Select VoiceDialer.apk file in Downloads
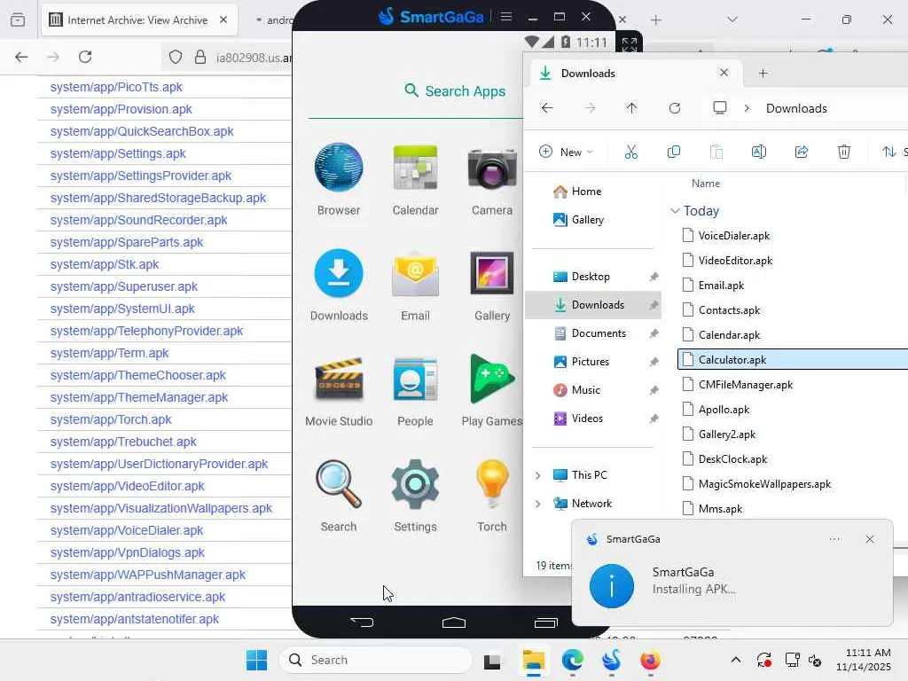This screenshot has width=908, height=681. tap(733, 236)
